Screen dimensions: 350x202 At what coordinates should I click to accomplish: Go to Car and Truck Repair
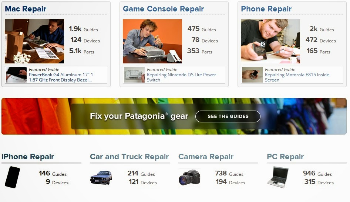(129, 157)
